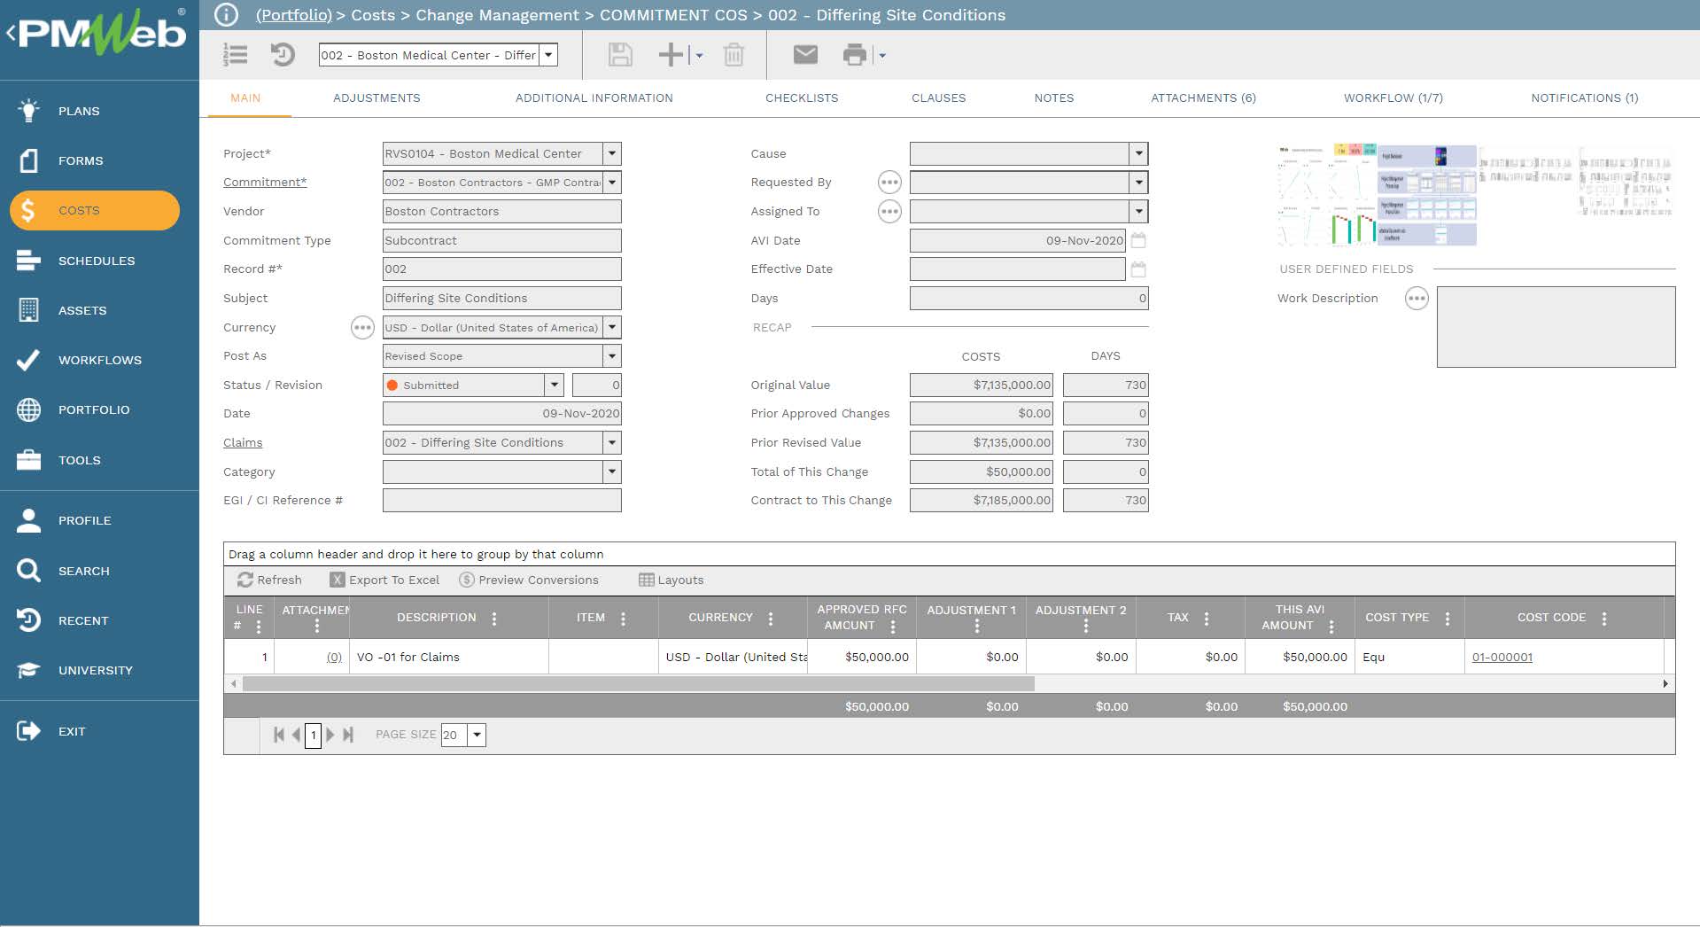Image resolution: width=1700 pixels, height=927 pixels.
Task: Open the AVI Date calendar picker
Action: (x=1138, y=240)
